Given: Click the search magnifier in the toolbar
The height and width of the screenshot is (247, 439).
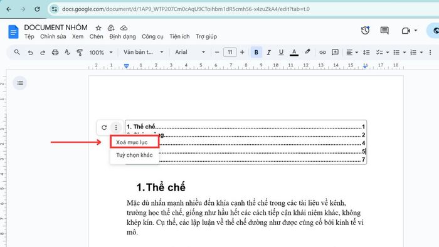Looking at the screenshot, I should [x=17, y=52].
